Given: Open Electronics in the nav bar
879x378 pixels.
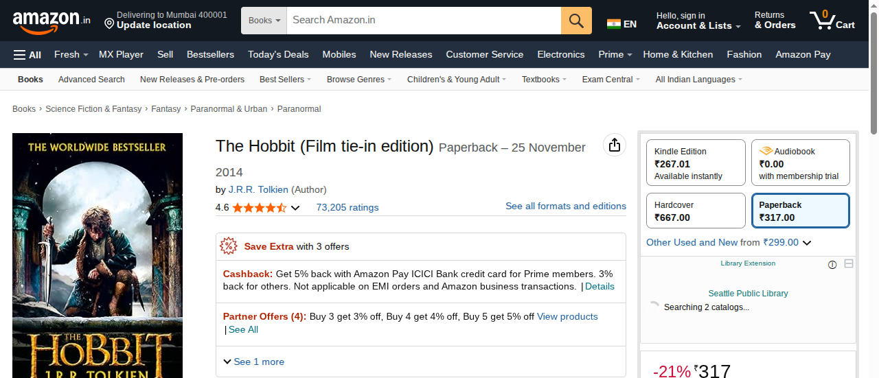Looking at the screenshot, I should 561,55.
